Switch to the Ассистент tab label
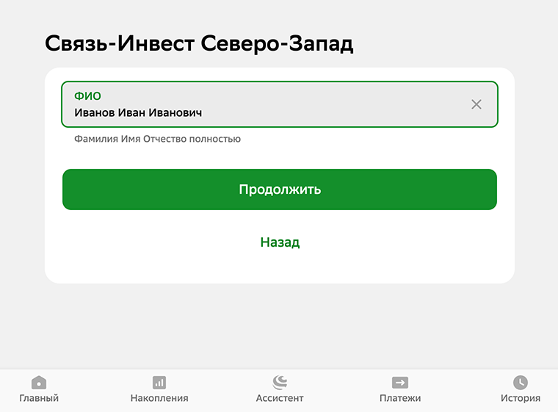 coord(280,398)
